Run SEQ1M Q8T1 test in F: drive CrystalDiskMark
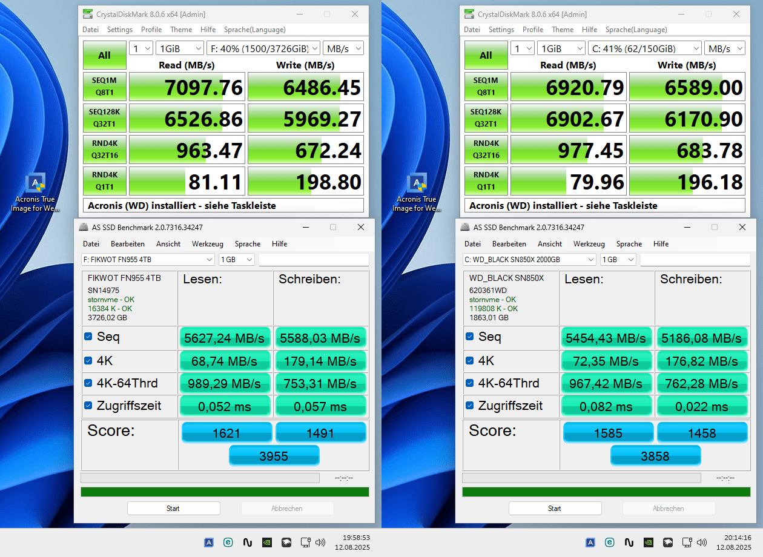 [x=104, y=87]
